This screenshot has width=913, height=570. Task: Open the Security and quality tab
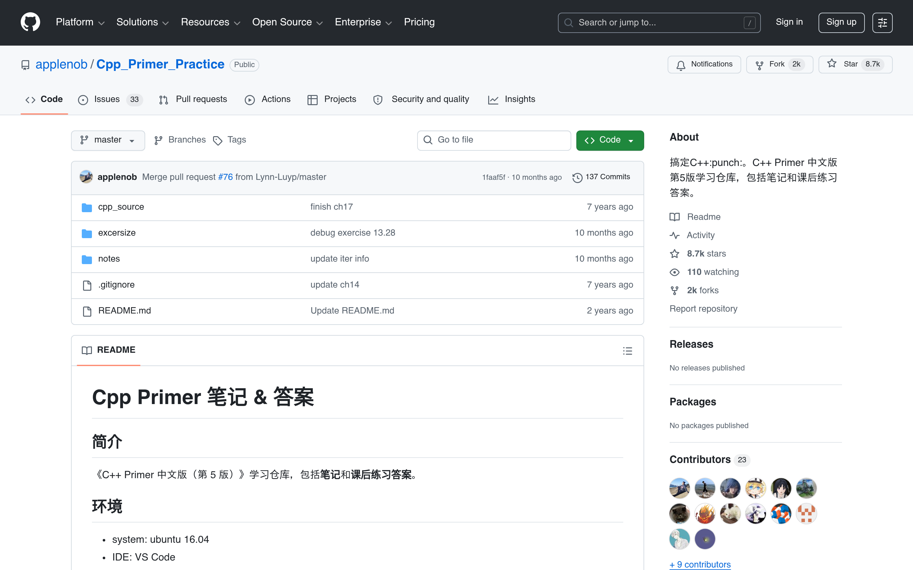point(421,99)
